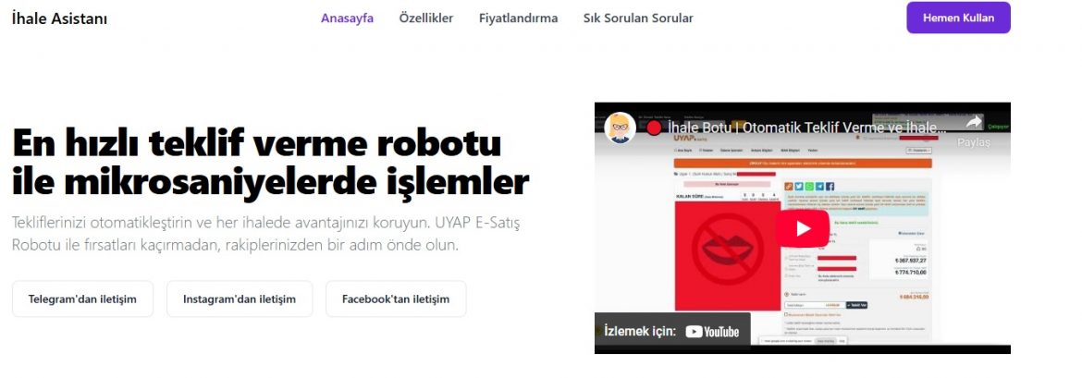This screenshot has width=1082, height=378.
Task: Click the Instagram'dan iletişim button
Action: (240, 299)
